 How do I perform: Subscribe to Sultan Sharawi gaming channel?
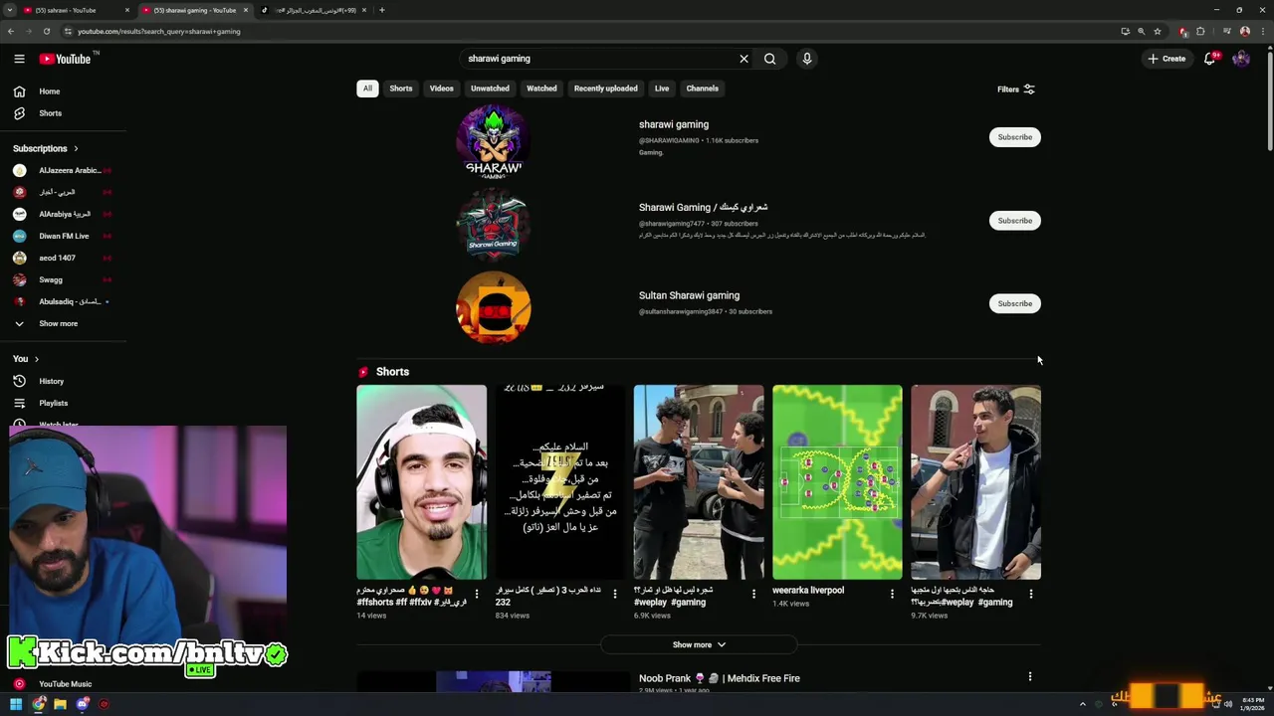point(1015,303)
